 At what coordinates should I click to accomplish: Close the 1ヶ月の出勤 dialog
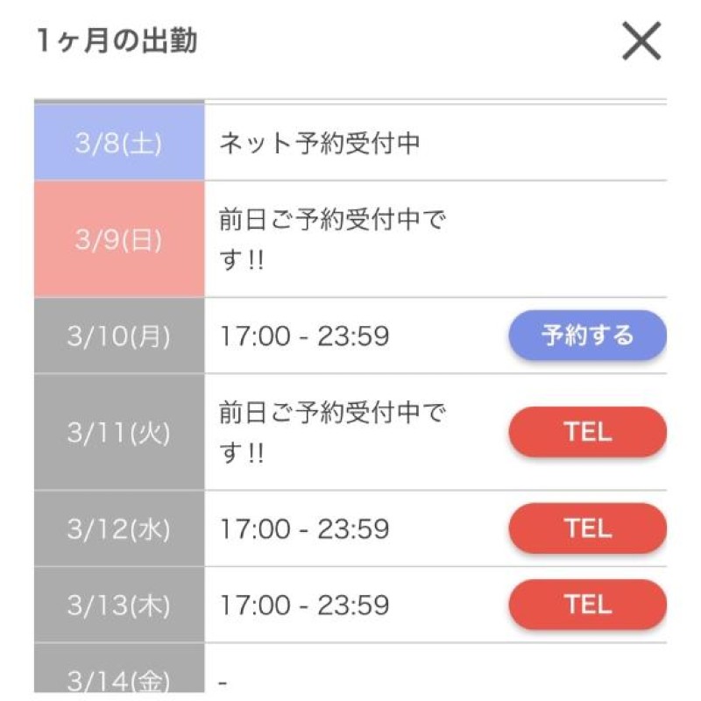[x=641, y=40]
